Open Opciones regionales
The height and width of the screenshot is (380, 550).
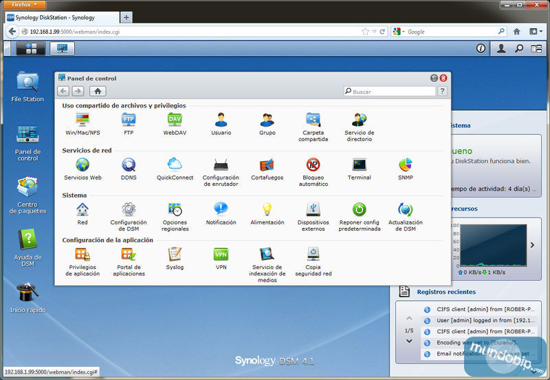(175, 217)
